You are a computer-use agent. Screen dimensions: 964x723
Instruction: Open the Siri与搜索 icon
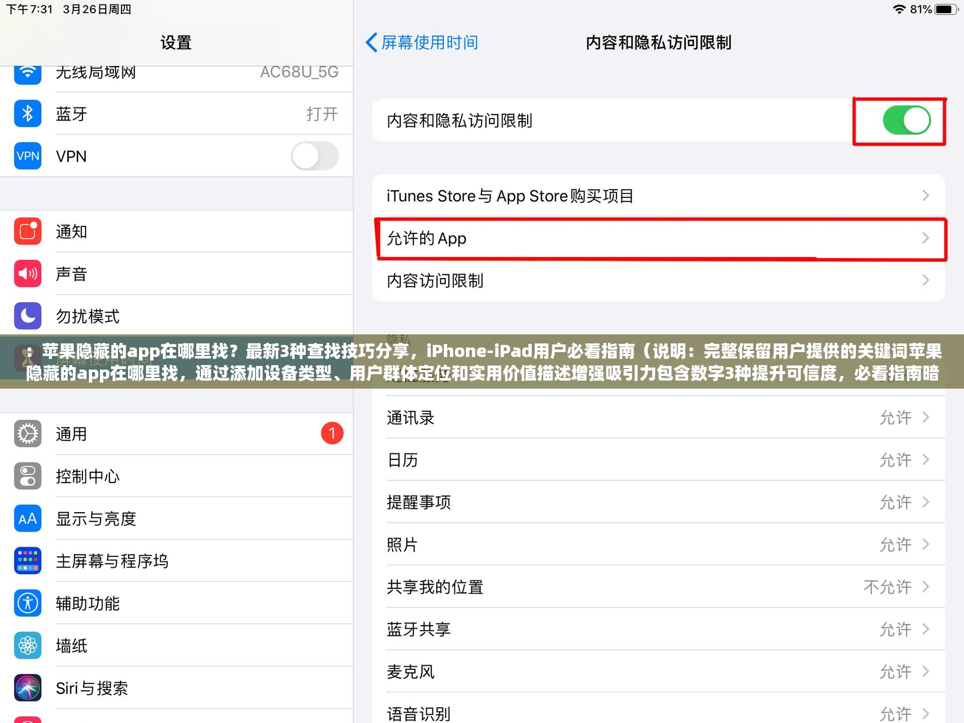[x=28, y=688]
